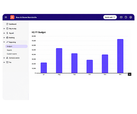137x114 pixels.
Task: Expand the Contacts centre arrow
Action: [x=4, y=58]
